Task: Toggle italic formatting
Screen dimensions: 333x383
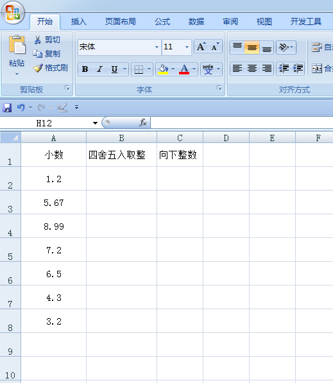Action: coord(99,69)
